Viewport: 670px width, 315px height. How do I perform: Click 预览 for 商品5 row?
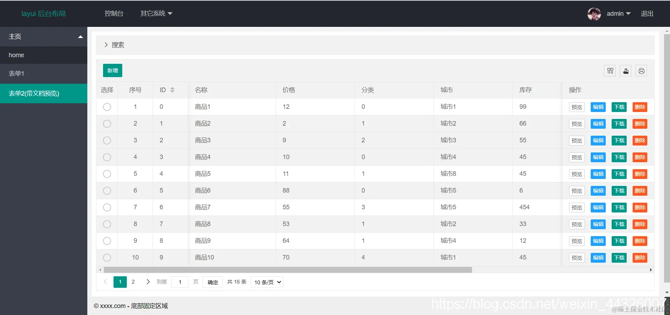click(x=577, y=174)
